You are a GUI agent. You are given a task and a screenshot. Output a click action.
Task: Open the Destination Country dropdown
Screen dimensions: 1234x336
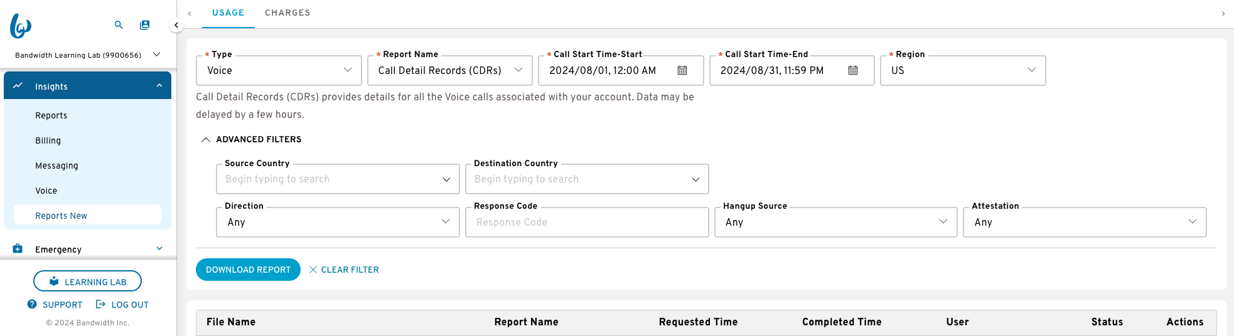tap(587, 179)
